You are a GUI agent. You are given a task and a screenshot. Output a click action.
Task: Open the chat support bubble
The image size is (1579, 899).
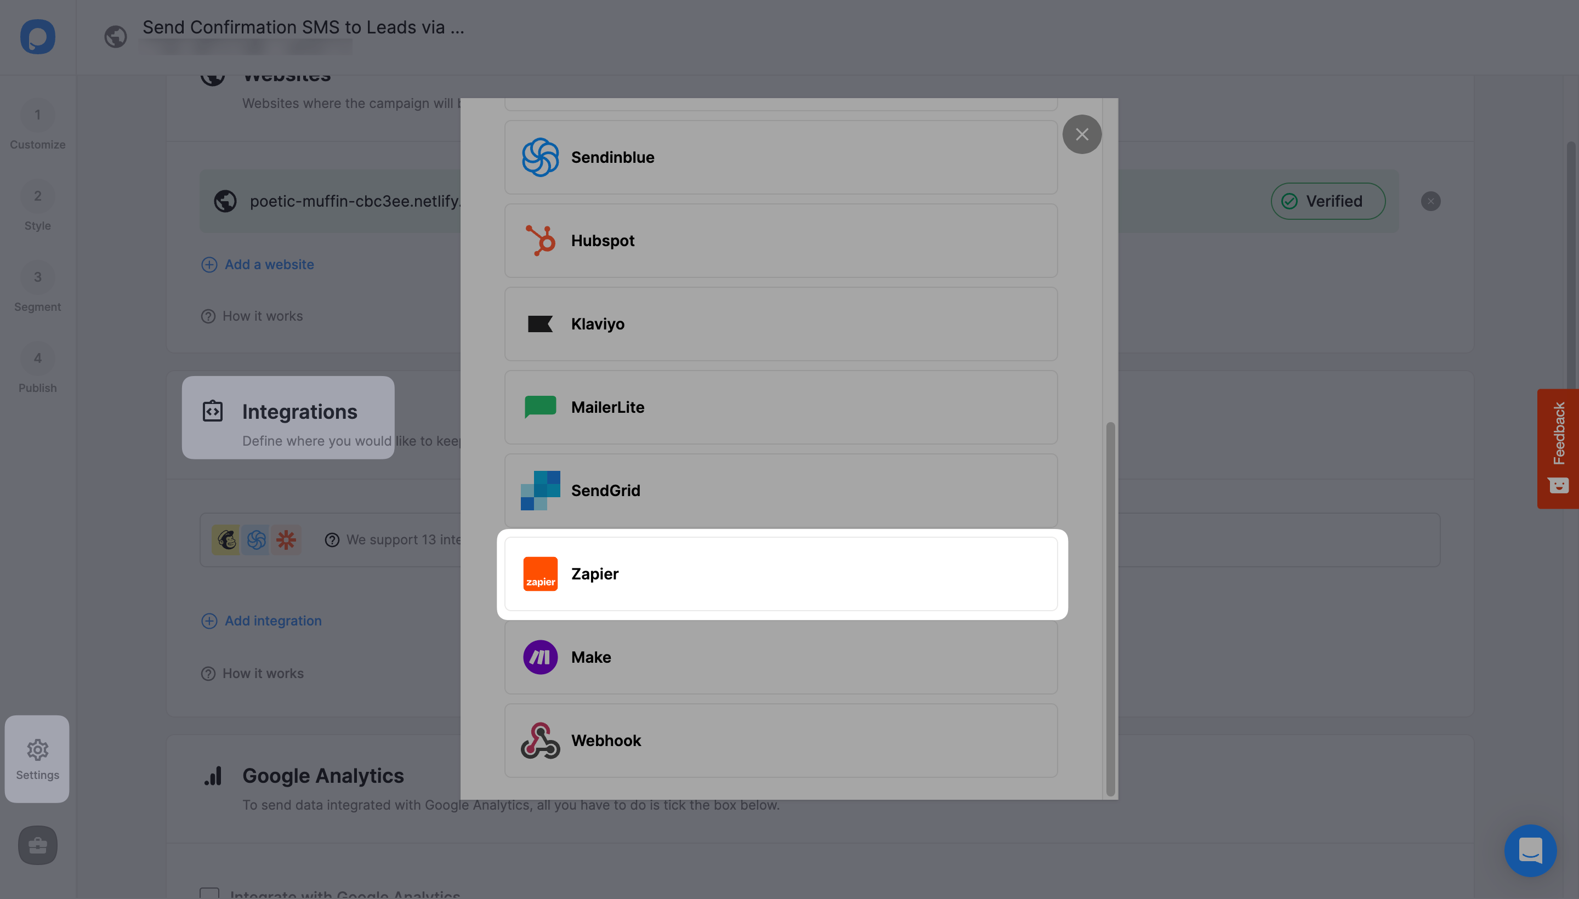point(1530,850)
